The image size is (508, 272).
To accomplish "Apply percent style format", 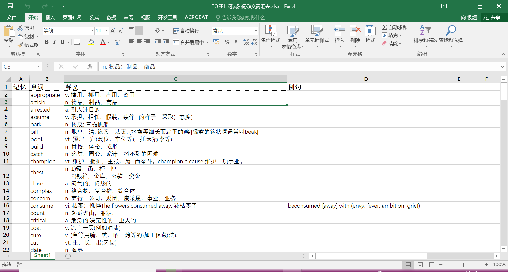I will click(228, 42).
